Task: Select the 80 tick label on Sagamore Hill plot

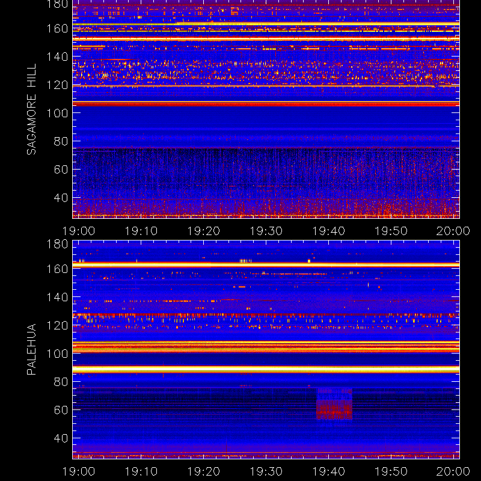Action: (x=61, y=141)
